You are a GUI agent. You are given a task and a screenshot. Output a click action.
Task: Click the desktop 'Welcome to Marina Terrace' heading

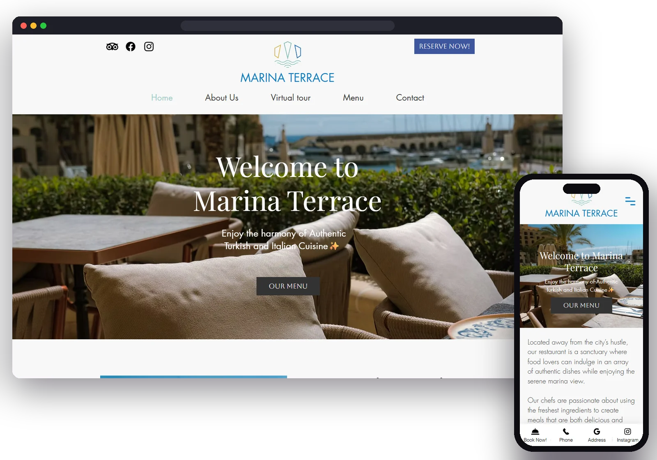click(287, 184)
